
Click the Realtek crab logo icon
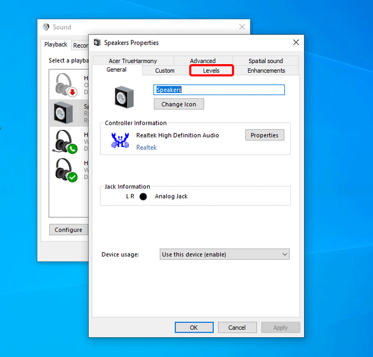[x=120, y=140]
